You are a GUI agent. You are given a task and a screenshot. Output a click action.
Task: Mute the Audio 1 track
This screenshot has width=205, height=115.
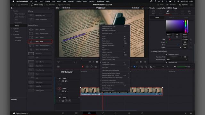point(70,101)
